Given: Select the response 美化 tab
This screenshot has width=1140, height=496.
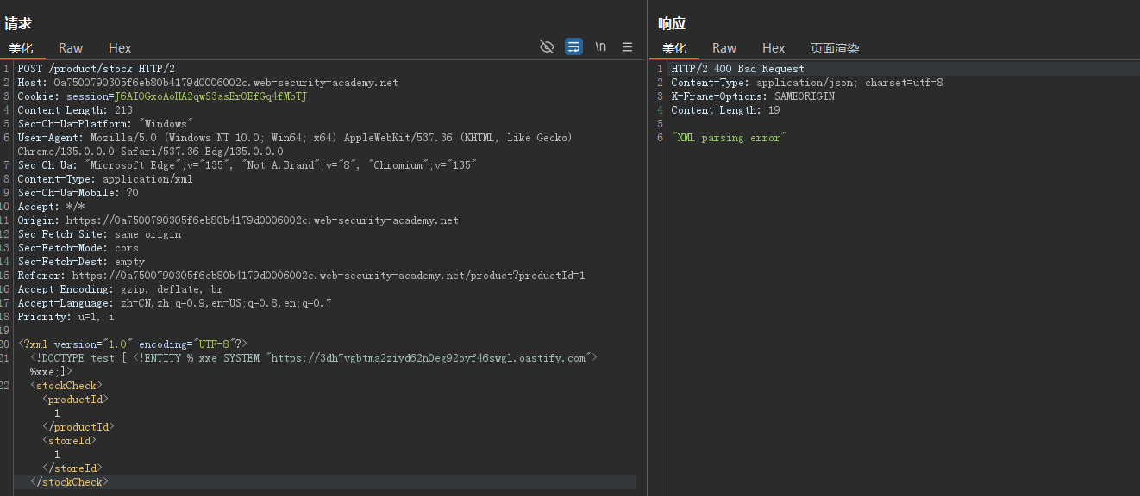Looking at the screenshot, I should tap(674, 48).
